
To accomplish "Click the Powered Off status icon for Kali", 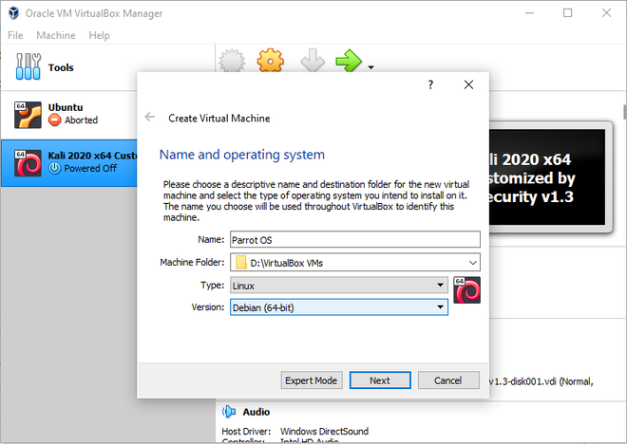I will tap(54, 168).
